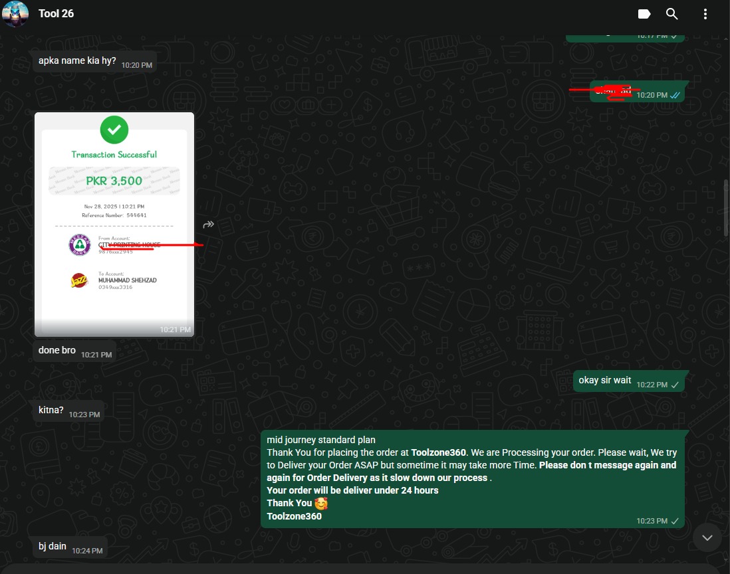Click the Meezan Bank logo in receipt
The height and width of the screenshot is (574, 730).
click(x=80, y=245)
